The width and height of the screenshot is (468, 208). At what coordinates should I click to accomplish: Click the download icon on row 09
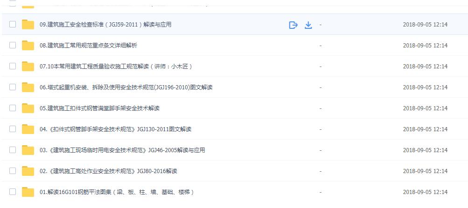pyautogui.click(x=308, y=25)
